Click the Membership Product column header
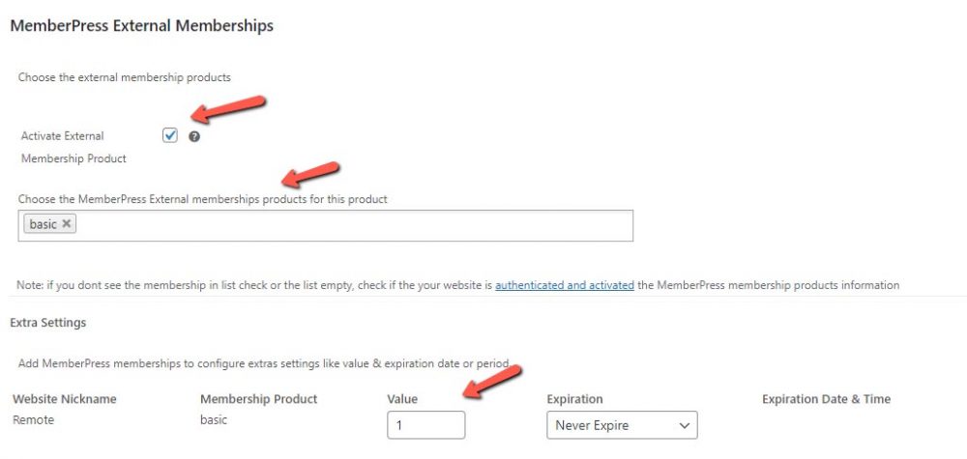967x459 pixels. pos(258,399)
